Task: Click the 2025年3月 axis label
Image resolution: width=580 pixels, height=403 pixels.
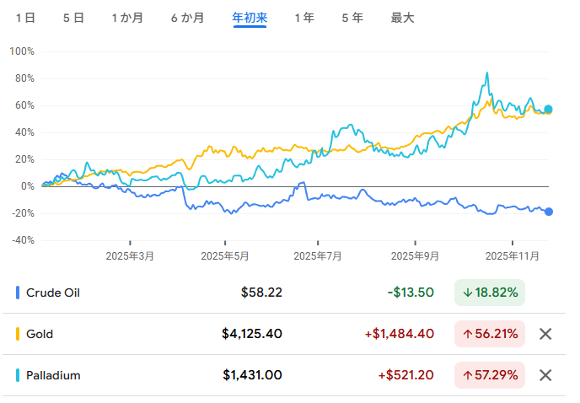Action: [x=130, y=256]
